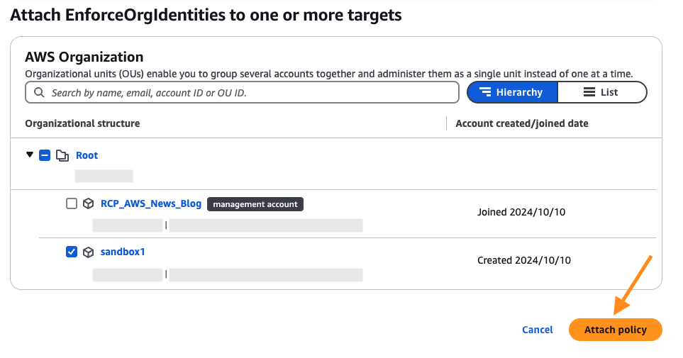The image size is (683, 358).
Task: Click the management account badge
Action: click(255, 204)
